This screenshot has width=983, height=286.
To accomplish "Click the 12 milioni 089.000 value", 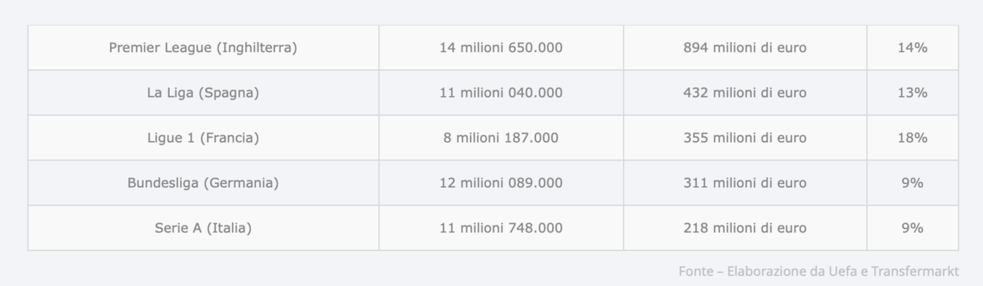I will click(x=501, y=183).
